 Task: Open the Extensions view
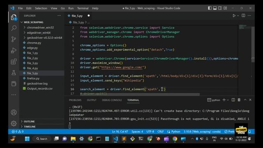coord(14,62)
